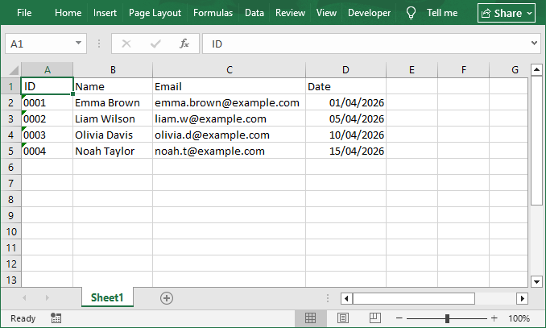The image size is (546, 328).
Task: Select row 10 header
Action: (10, 231)
